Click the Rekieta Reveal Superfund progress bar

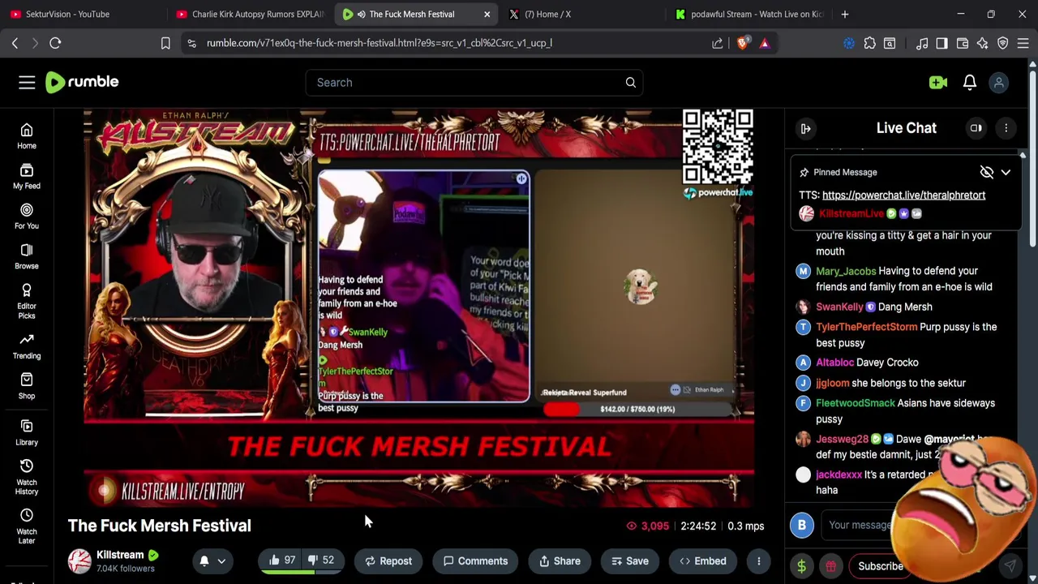(x=637, y=409)
